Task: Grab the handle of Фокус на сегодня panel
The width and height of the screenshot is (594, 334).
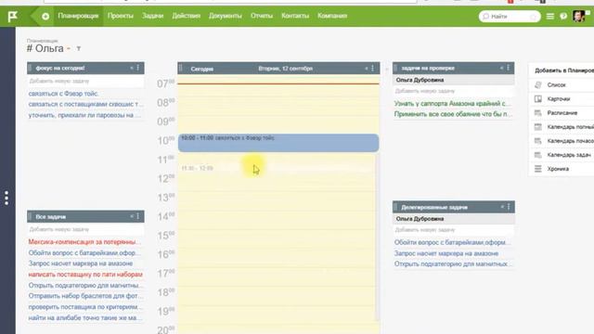Action: click(x=30, y=68)
